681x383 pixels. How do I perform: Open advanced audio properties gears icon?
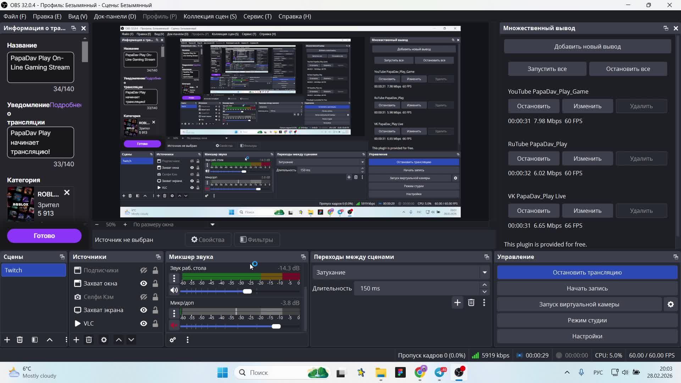coord(173,340)
